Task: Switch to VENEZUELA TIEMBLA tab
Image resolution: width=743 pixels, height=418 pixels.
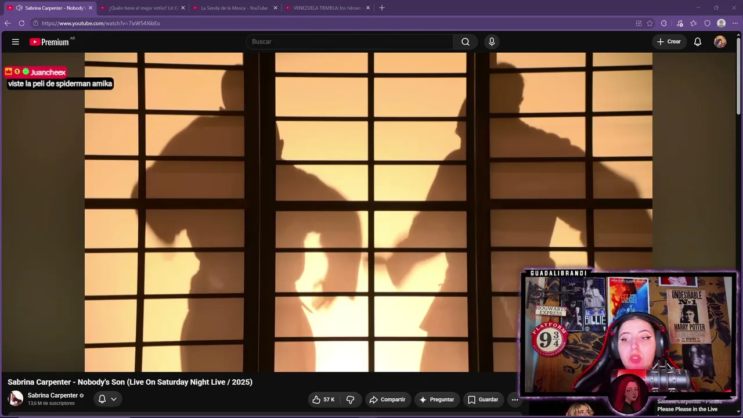Action: (x=327, y=8)
